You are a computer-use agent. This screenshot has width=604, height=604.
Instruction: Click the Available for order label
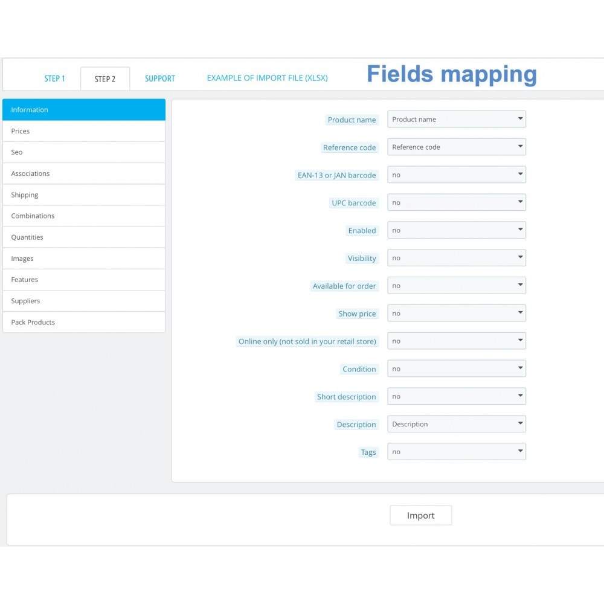(x=344, y=286)
